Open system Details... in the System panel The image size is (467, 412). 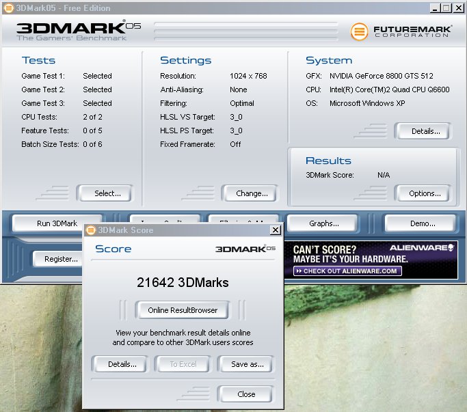pos(423,131)
